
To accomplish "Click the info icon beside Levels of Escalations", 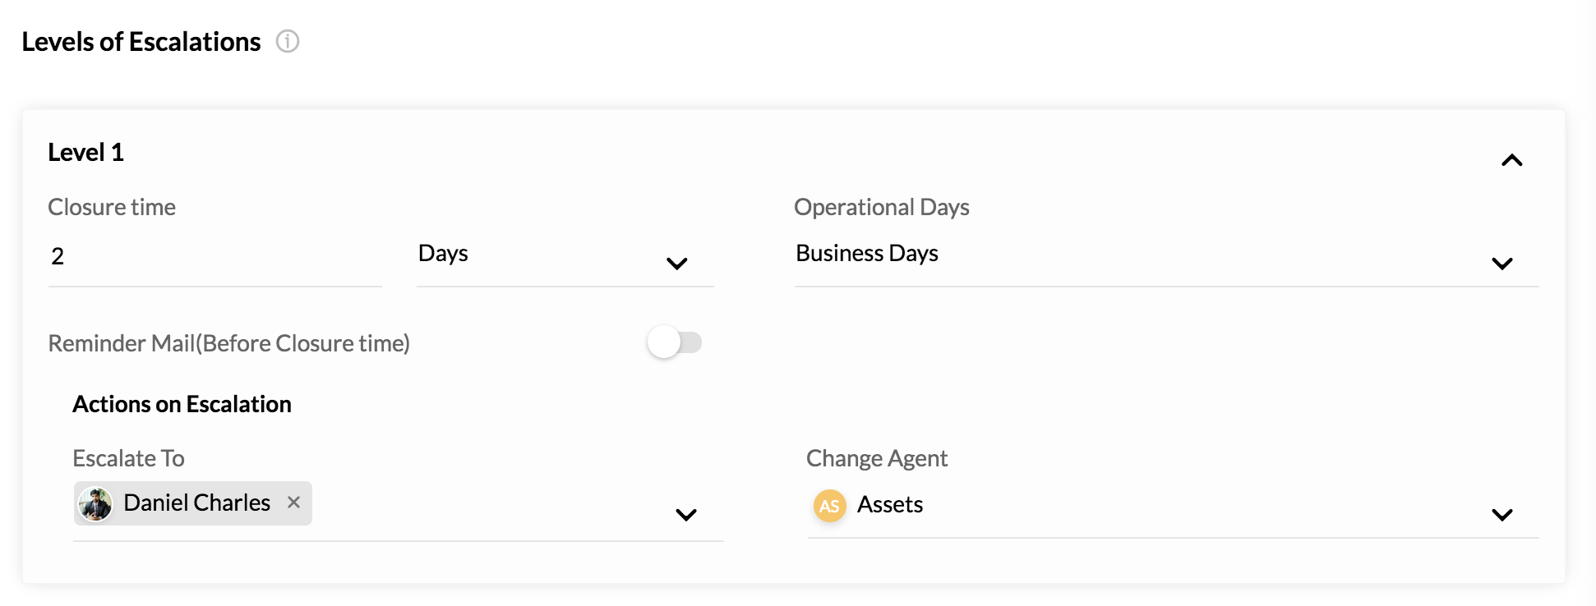I will [x=287, y=41].
